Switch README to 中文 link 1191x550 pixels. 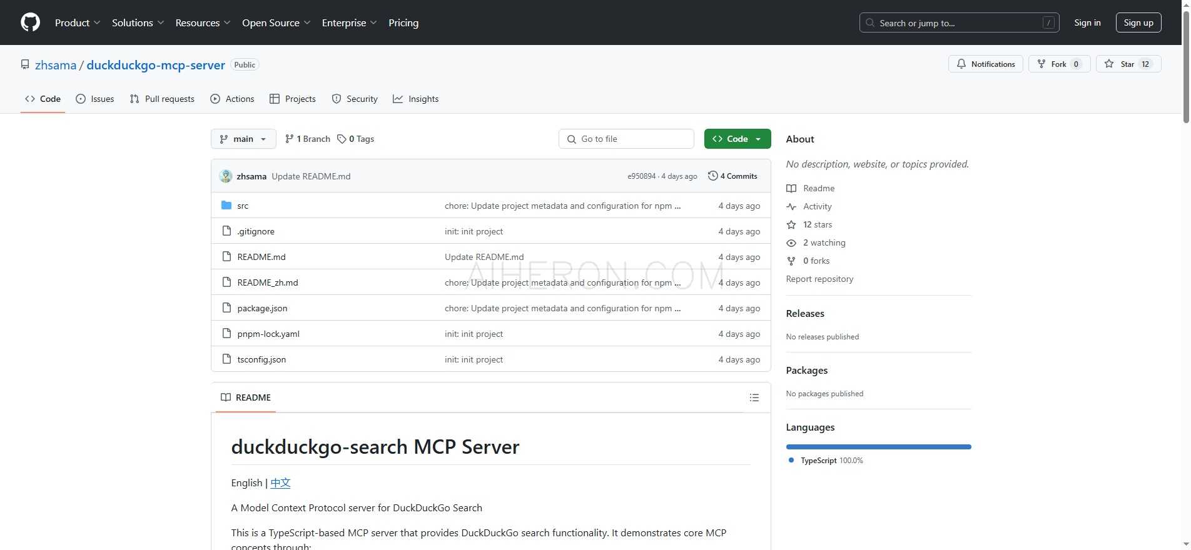tap(280, 482)
